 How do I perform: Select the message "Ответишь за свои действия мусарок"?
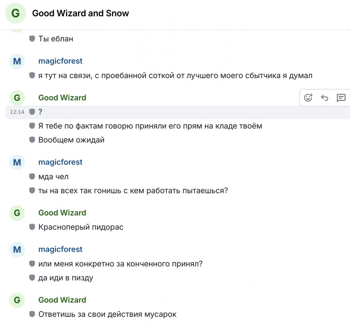(x=107, y=314)
